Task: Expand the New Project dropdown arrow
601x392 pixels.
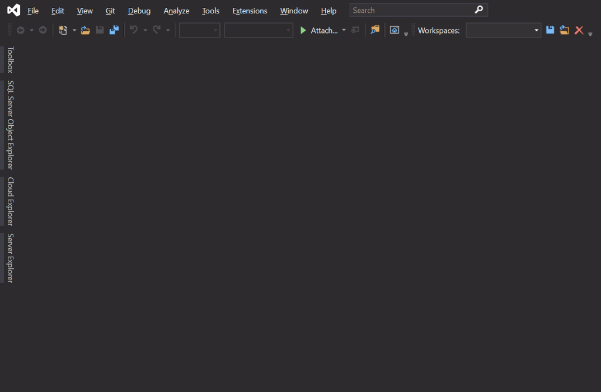Action: [74, 30]
